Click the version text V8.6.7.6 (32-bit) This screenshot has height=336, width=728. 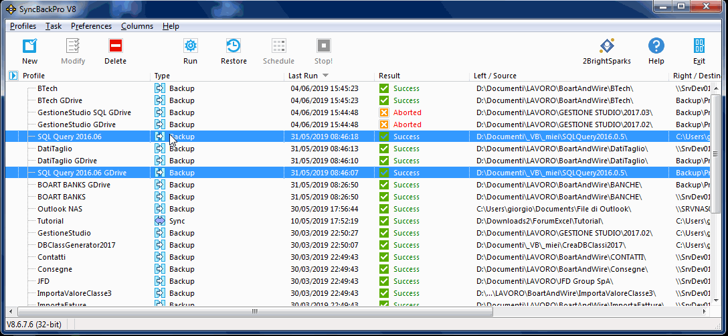pos(34,323)
